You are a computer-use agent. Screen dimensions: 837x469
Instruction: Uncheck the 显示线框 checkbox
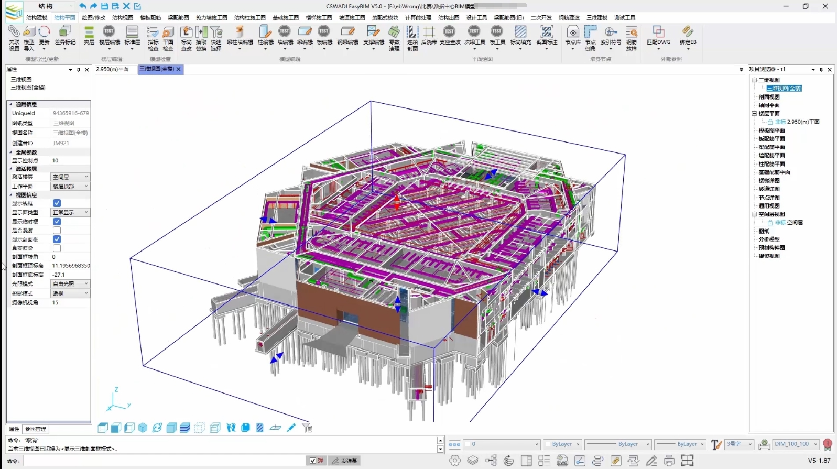(57, 203)
